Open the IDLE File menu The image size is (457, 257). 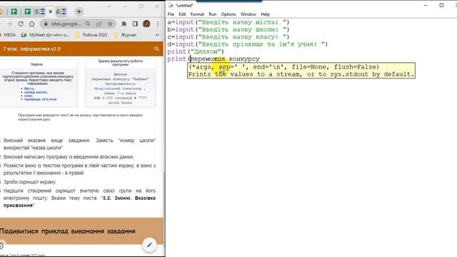pyautogui.click(x=171, y=14)
